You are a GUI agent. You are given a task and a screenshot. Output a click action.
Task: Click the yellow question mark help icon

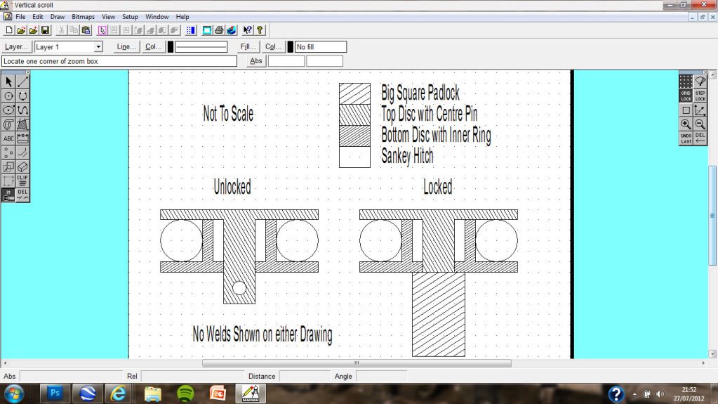[260, 30]
